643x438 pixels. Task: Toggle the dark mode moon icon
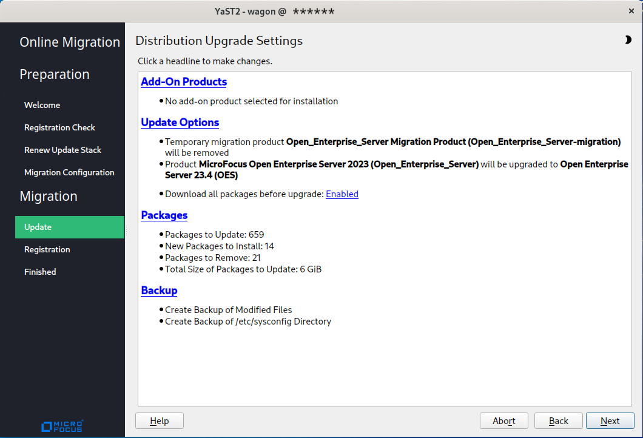(627, 40)
